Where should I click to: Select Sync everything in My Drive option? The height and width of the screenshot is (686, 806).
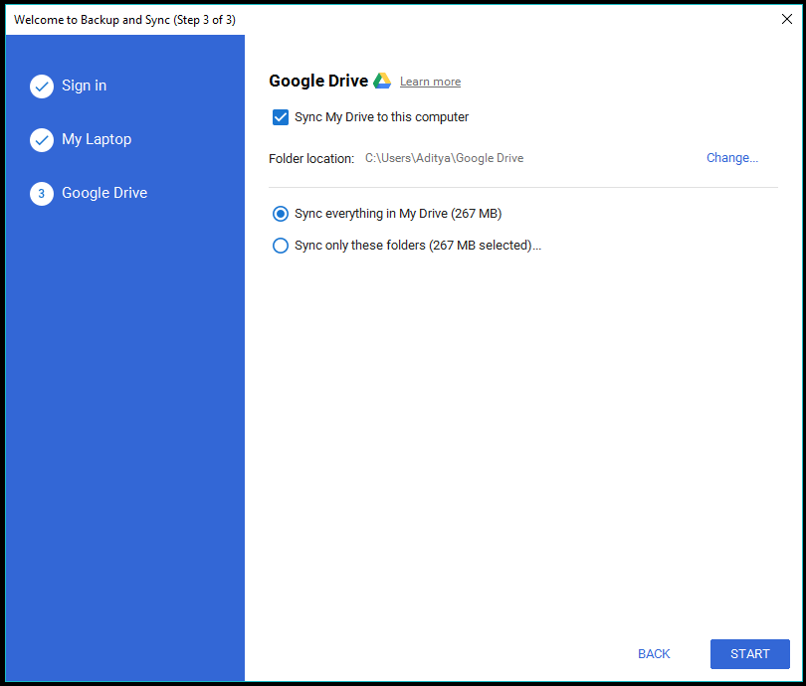tap(281, 214)
